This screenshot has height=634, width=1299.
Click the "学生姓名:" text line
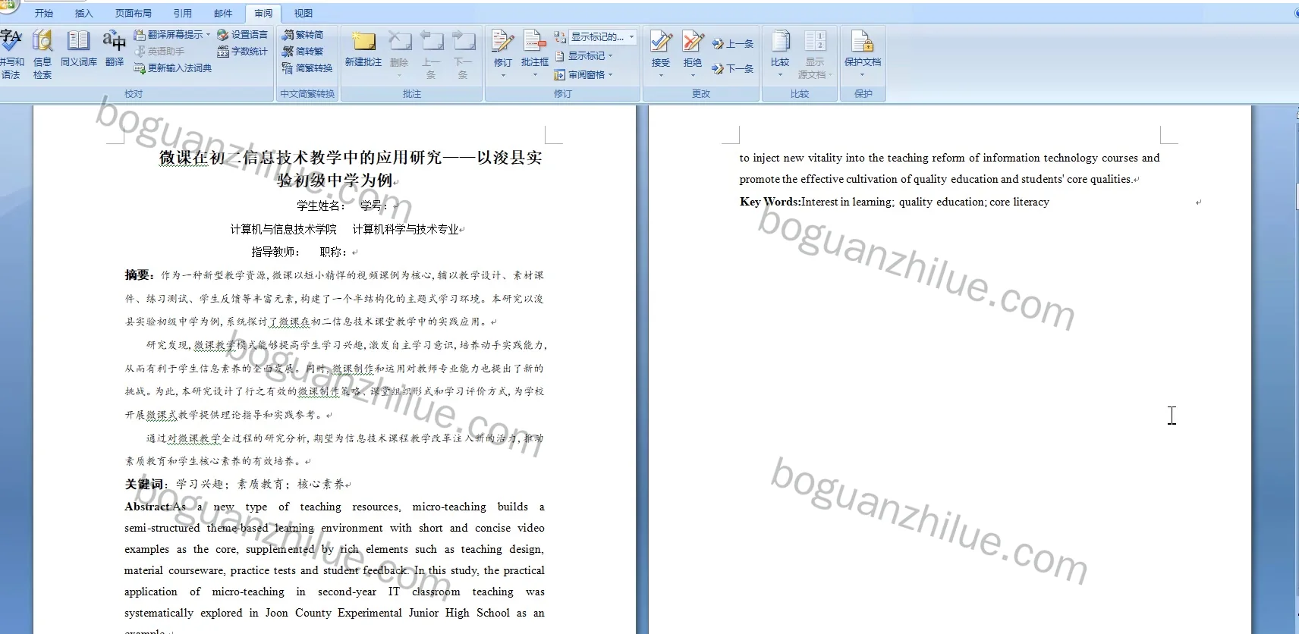coord(321,206)
